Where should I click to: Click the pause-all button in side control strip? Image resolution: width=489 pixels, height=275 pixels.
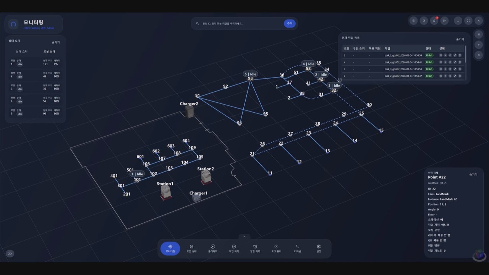[479, 34]
